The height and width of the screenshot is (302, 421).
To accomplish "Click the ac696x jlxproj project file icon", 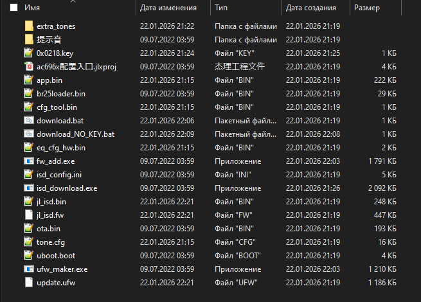I will click(28, 67).
